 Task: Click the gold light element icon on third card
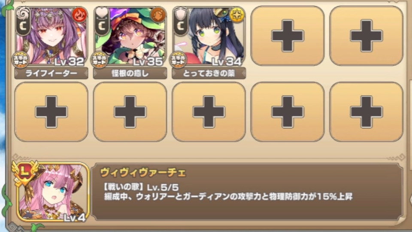tap(237, 15)
